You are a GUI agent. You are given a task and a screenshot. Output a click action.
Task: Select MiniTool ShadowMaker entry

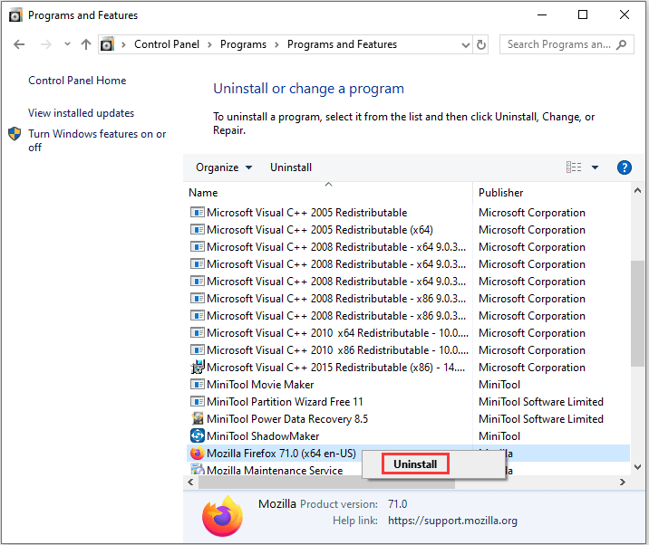click(x=263, y=436)
